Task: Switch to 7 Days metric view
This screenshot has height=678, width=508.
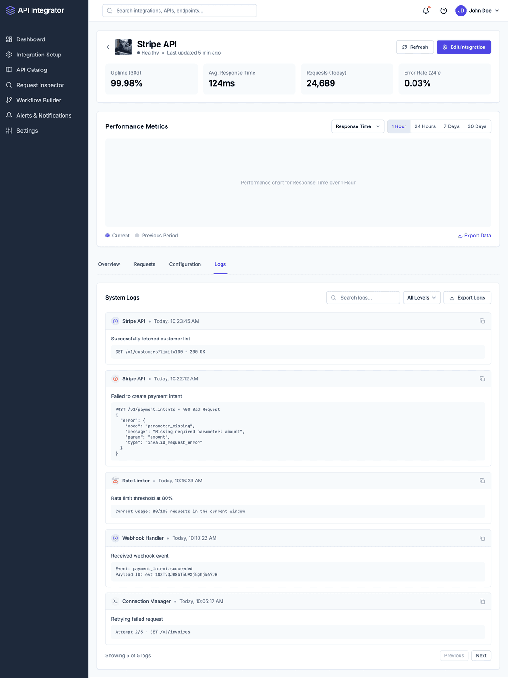Action: point(451,126)
